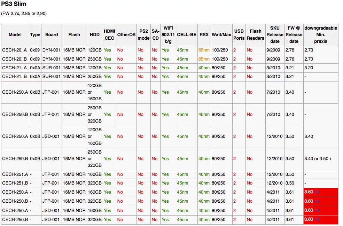This screenshot has width=343, height=226.
Task: Click green HDMI "Yes" in the CECH-20..A row
Action: 107,50
